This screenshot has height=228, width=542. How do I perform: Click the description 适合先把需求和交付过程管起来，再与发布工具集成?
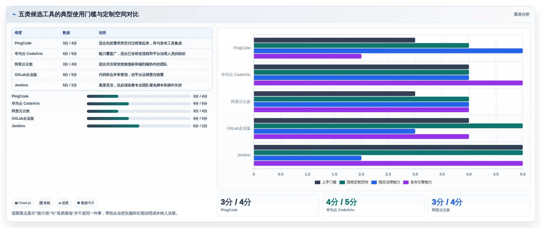point(140,43)
